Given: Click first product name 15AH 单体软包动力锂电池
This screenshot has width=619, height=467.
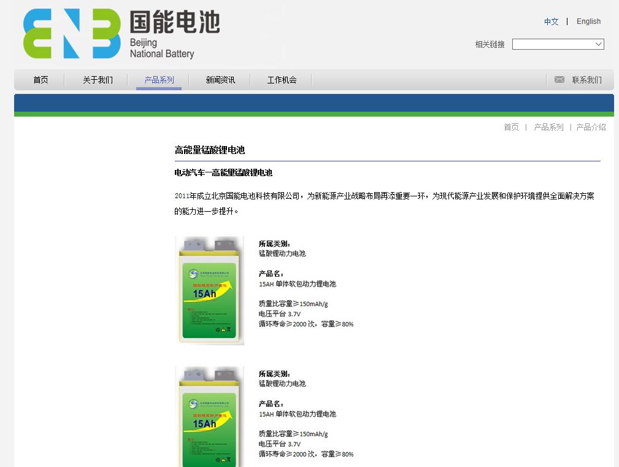Looking at the screenshot, I should 298,284.
